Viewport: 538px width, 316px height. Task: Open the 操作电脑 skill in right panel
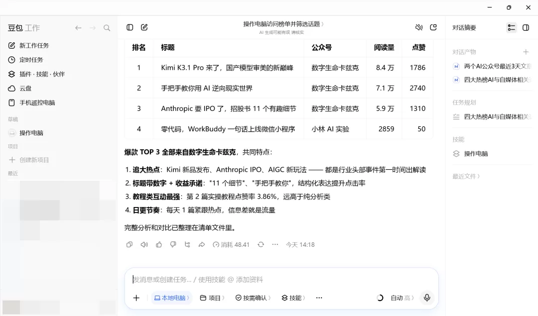pos(471,154)
